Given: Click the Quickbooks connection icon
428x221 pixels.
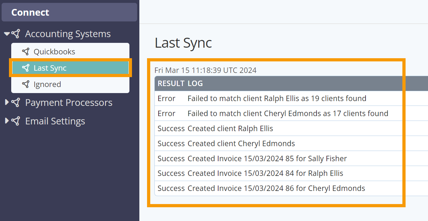Looking at the screenshot, I should point(26,51).
